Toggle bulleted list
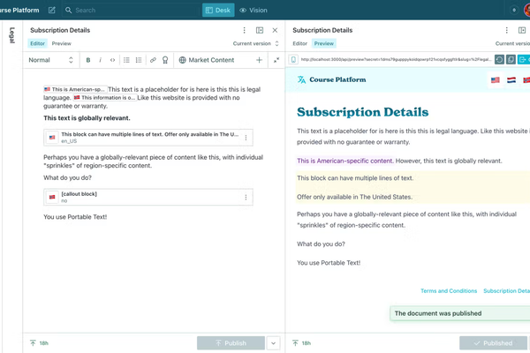Image resolution: width=530 pixels, height=353 pixels. pos(126,60)
